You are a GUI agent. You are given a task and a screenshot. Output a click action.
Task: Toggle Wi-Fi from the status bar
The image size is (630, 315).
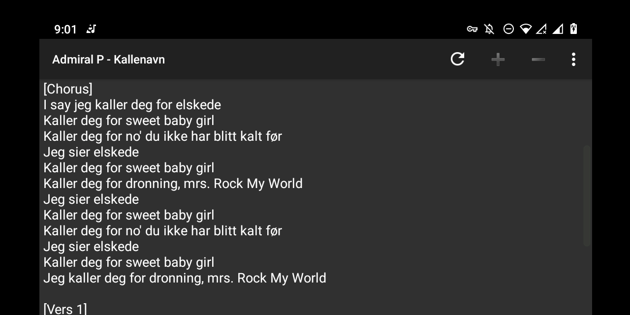click(526, 29)
